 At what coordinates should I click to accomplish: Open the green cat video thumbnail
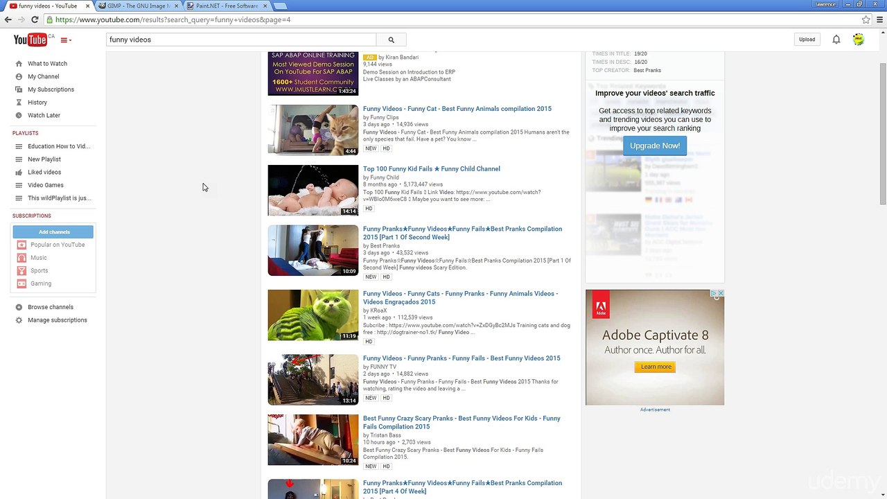click(x=313, y=315)
